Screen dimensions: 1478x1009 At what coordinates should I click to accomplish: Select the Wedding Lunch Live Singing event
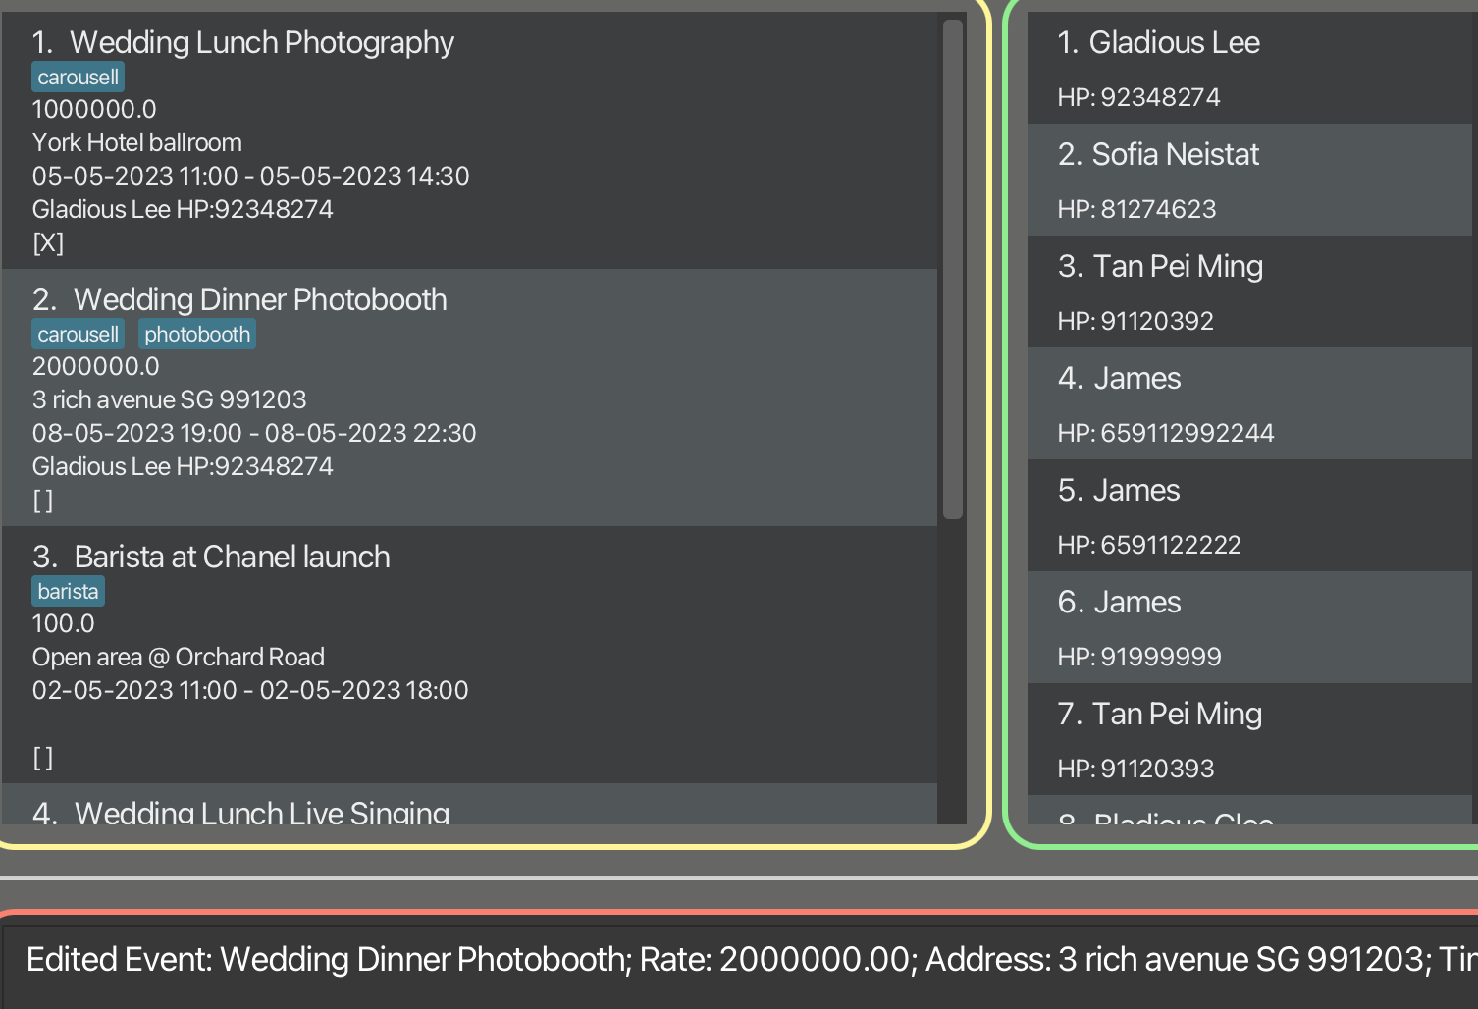pyautogui.click(x=469, y=804)
